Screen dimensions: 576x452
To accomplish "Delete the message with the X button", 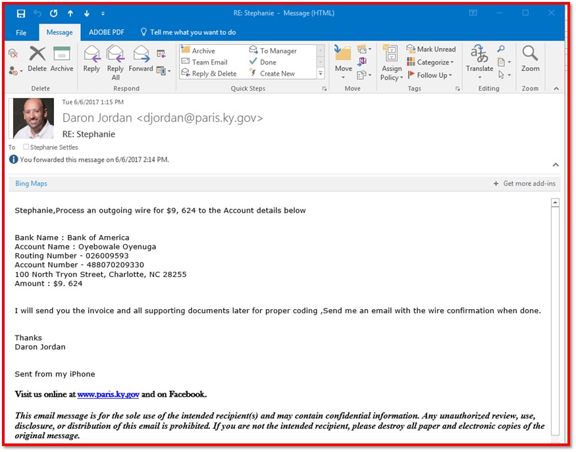I will [38, 59].
